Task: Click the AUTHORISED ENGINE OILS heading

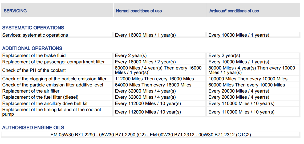Action: tap(33, 128)
